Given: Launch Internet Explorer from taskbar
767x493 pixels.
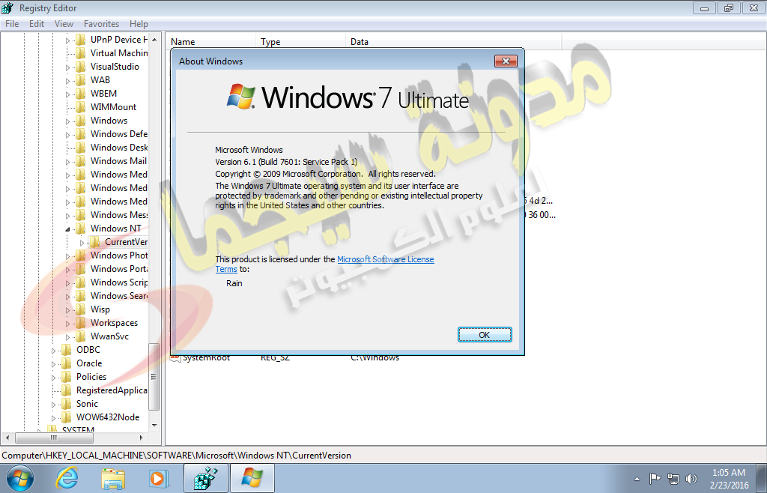Looking at the screenshot, I should click(67, 478).
